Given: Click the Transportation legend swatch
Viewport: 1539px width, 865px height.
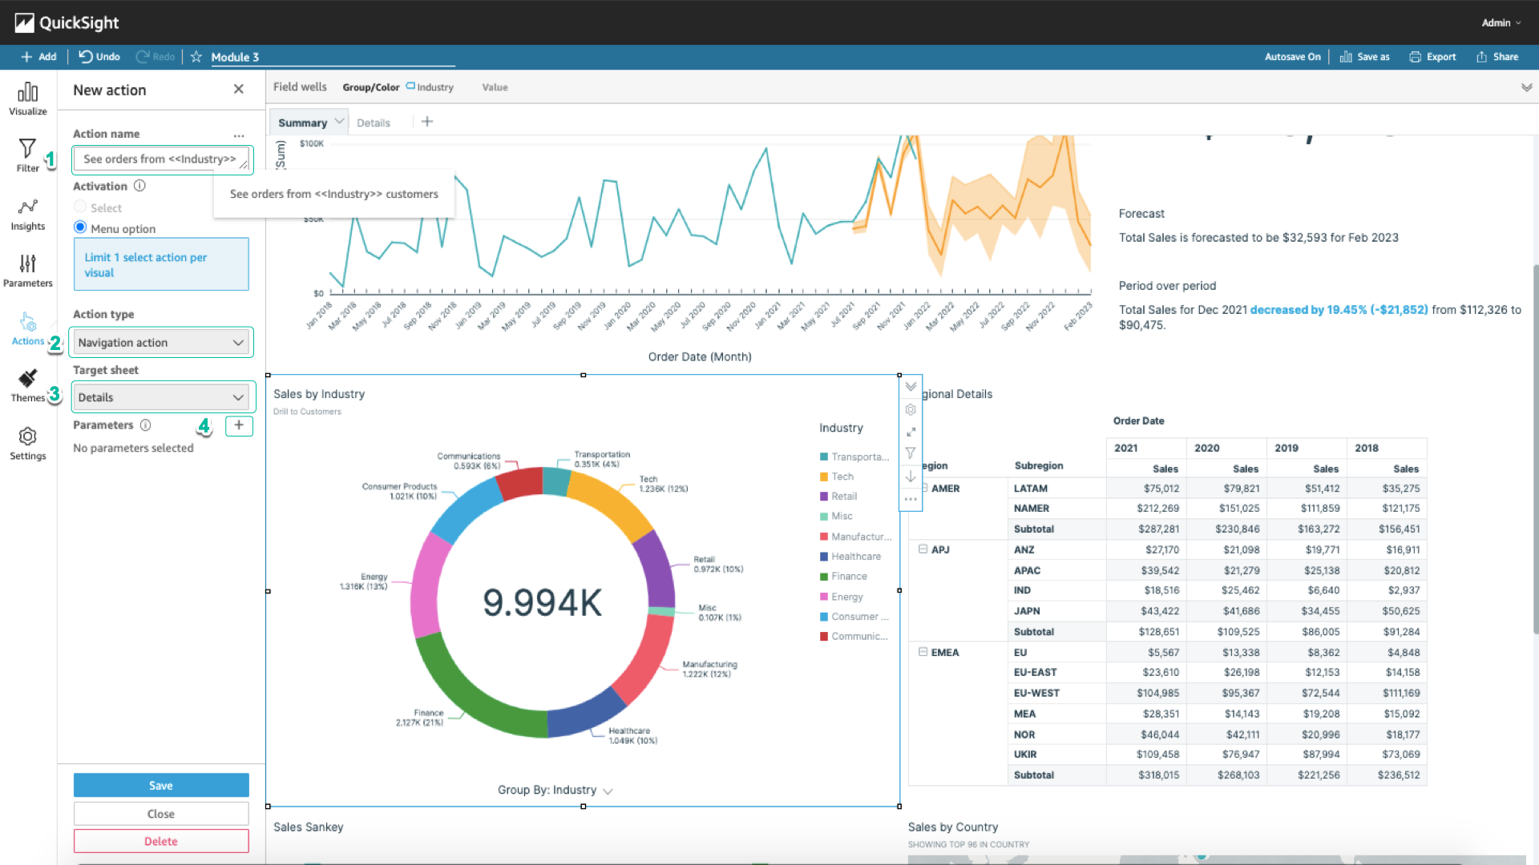Looking at the screenshot, I should tap(823, 457).
